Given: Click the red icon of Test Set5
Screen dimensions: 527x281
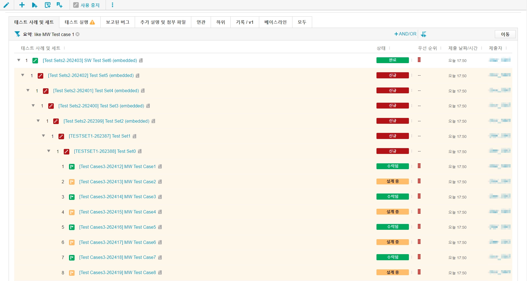Looking at the screenshot, I should tap(40, 76).
